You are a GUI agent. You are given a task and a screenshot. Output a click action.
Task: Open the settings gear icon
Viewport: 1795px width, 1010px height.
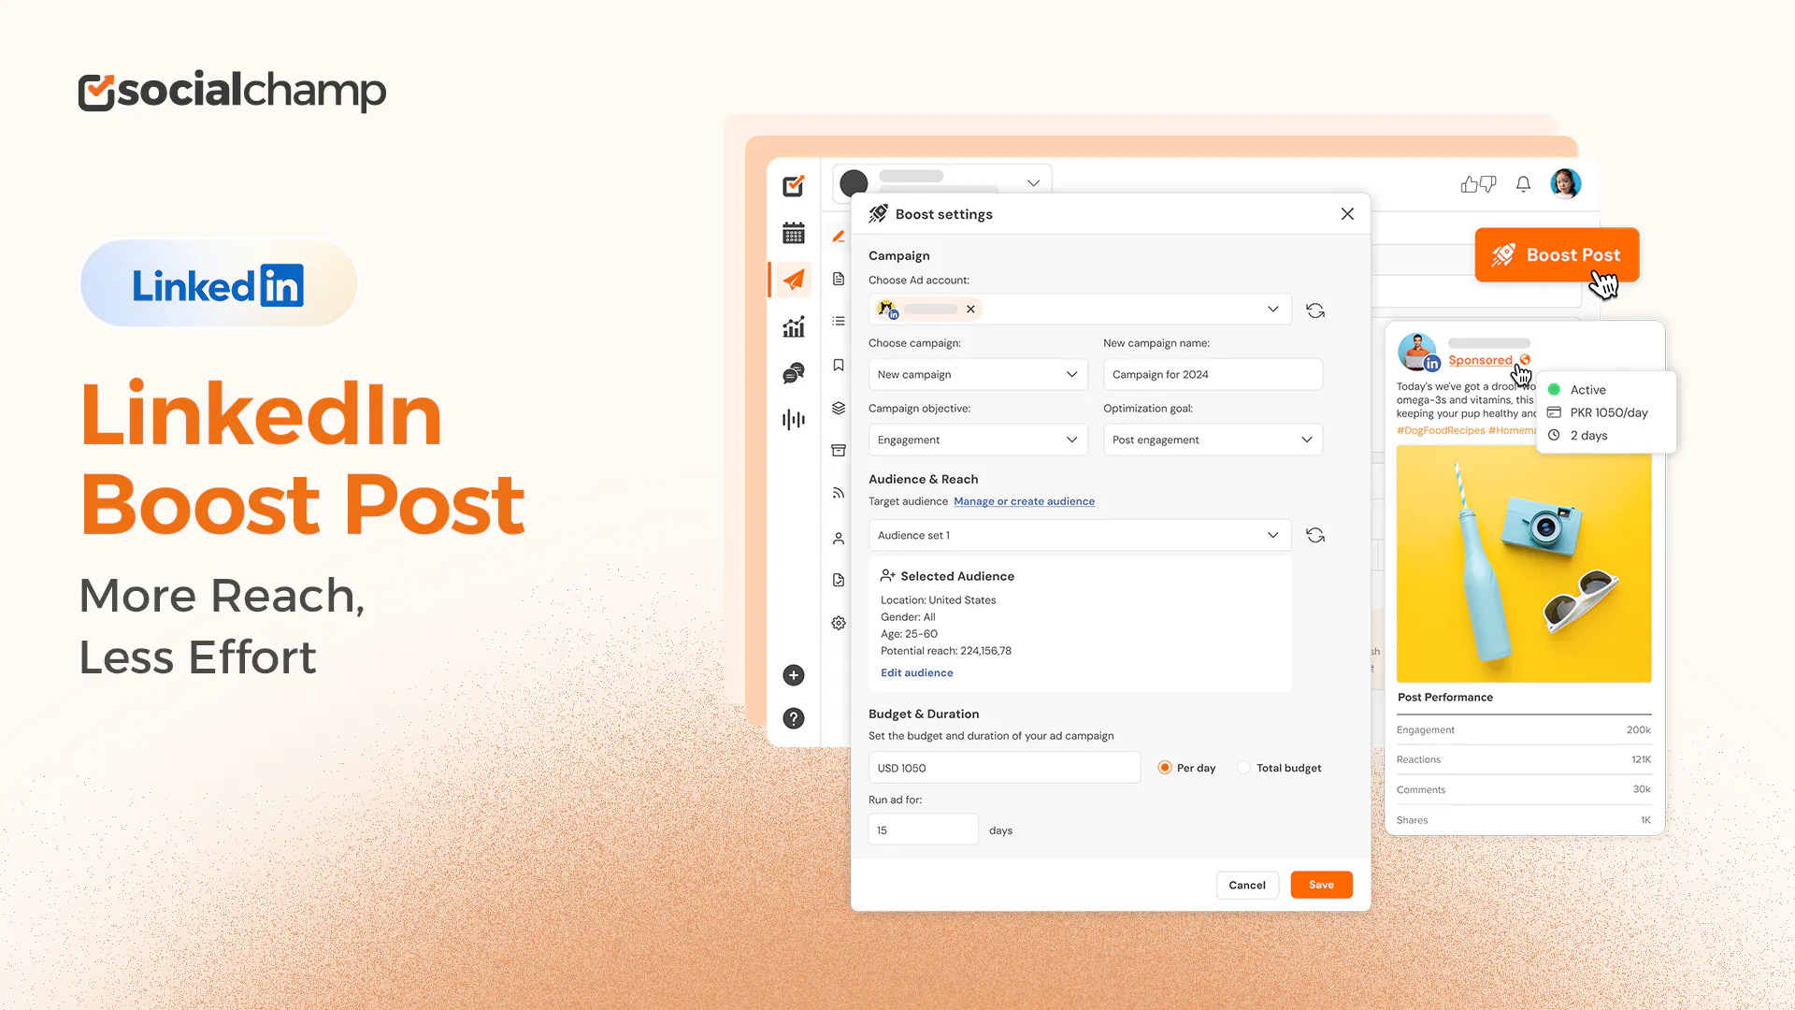coord(839,623)
